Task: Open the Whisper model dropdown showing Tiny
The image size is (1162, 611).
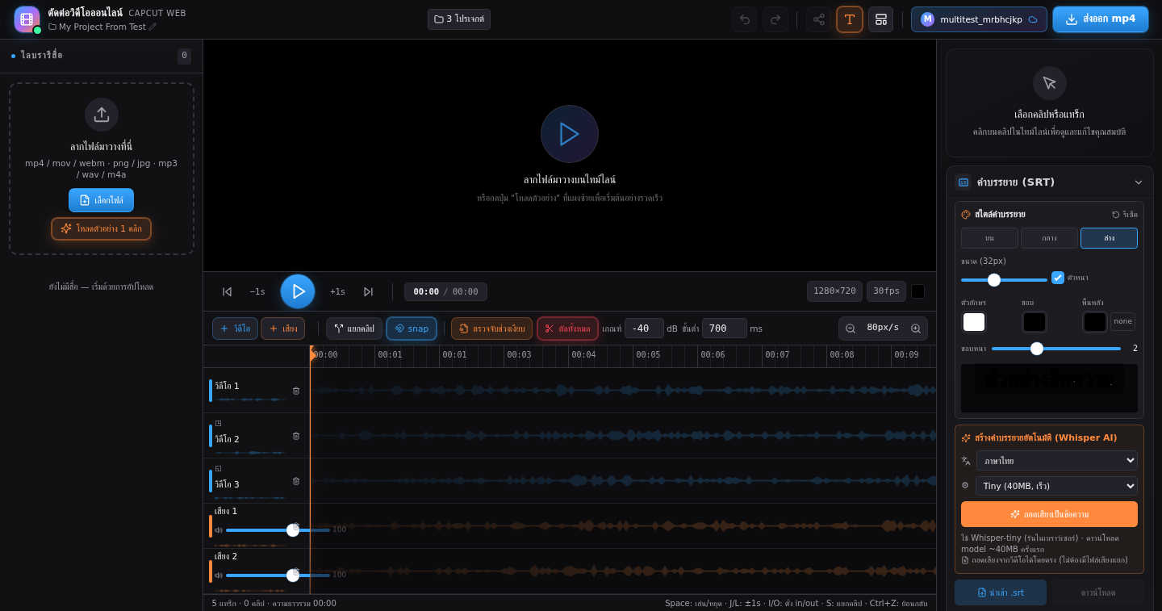Action: pyautogui.click(x=1056, y=486)
